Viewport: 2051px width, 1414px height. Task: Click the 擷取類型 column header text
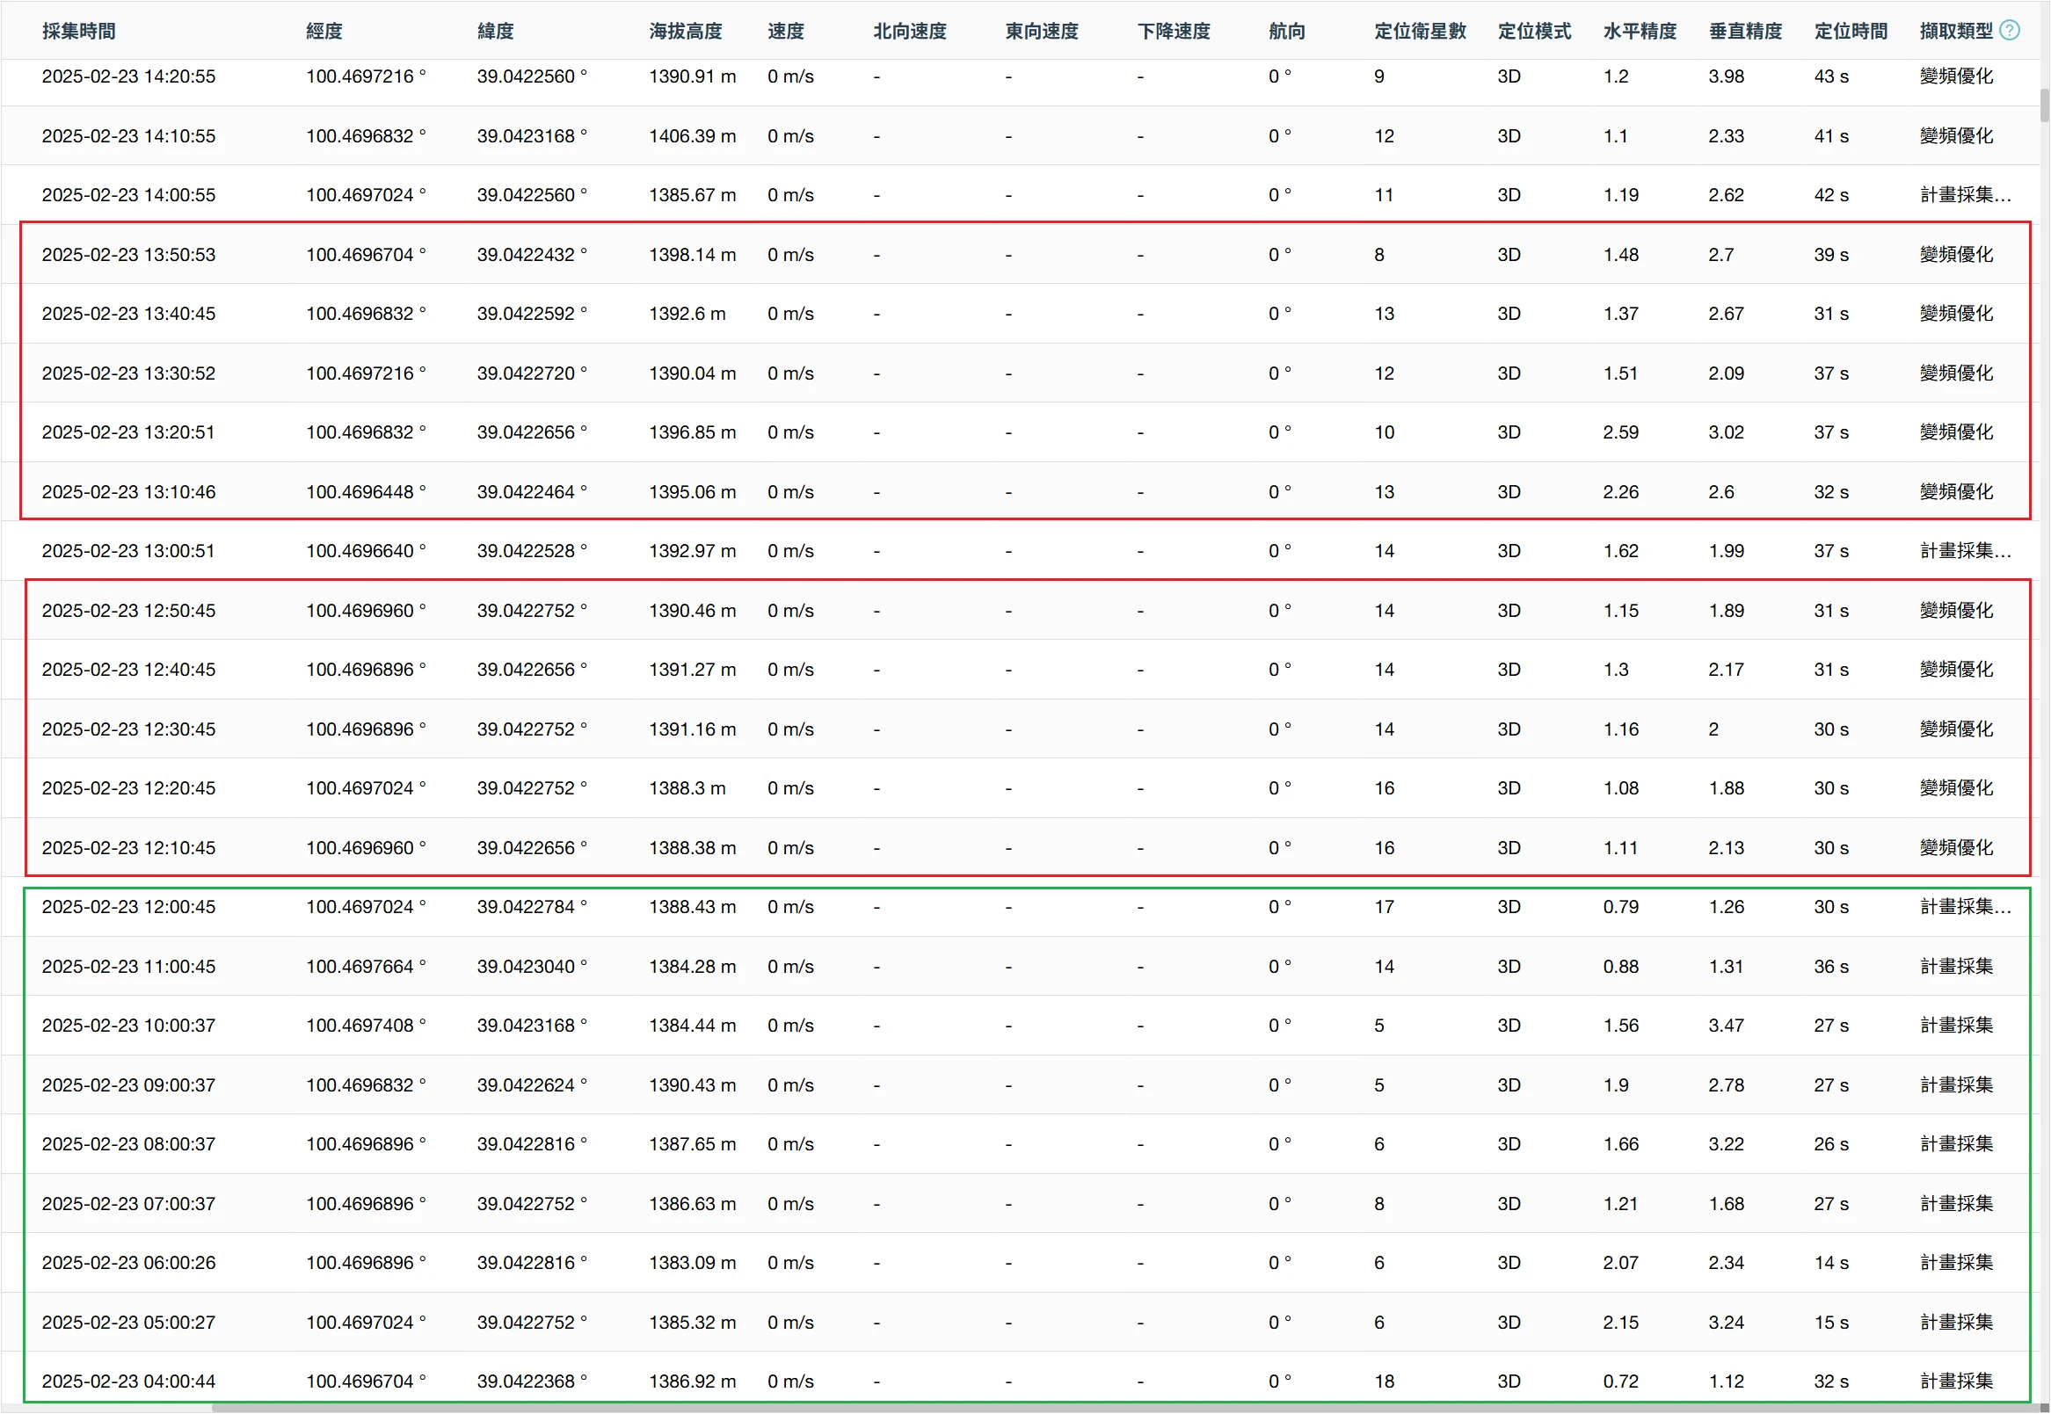(x=1956, y=32)
